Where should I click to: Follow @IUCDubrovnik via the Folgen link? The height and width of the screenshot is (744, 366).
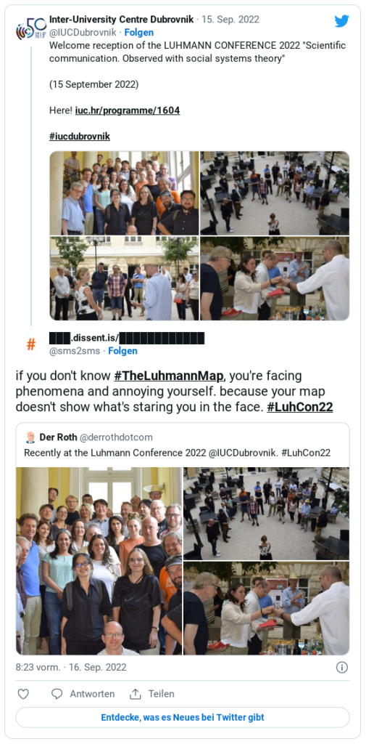coord(138,32)
